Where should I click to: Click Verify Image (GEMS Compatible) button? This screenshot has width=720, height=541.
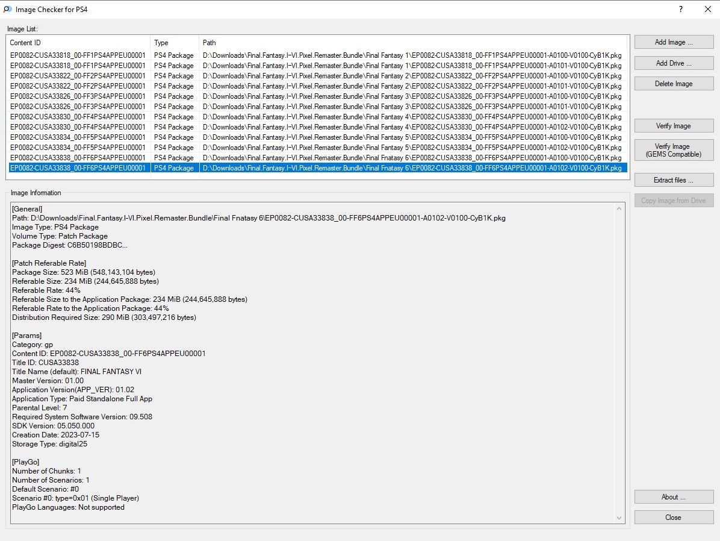pos(674,150)
